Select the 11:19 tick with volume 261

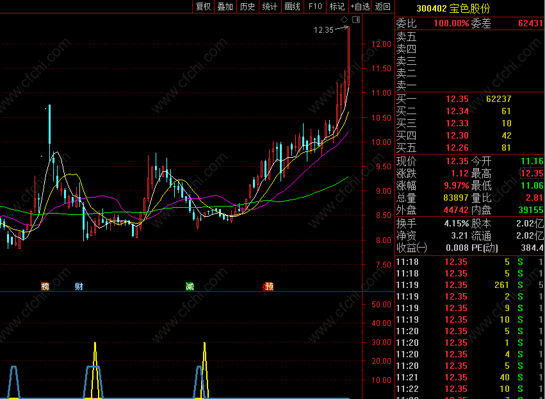click(x=470, y=285)
